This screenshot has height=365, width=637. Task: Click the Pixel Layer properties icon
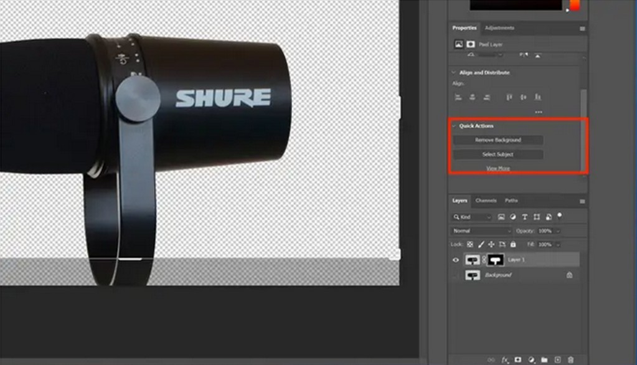458,44
